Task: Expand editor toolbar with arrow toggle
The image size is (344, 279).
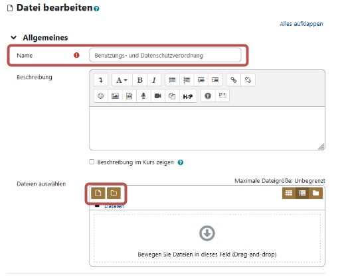Action: (x=101, y=80)
